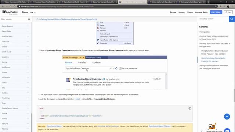Click the Syncfusion logo

(x=10, y=12)
